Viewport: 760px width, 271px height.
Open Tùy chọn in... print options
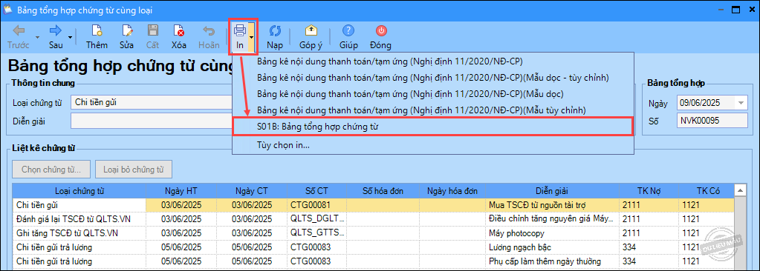click(x=433, y=144)
